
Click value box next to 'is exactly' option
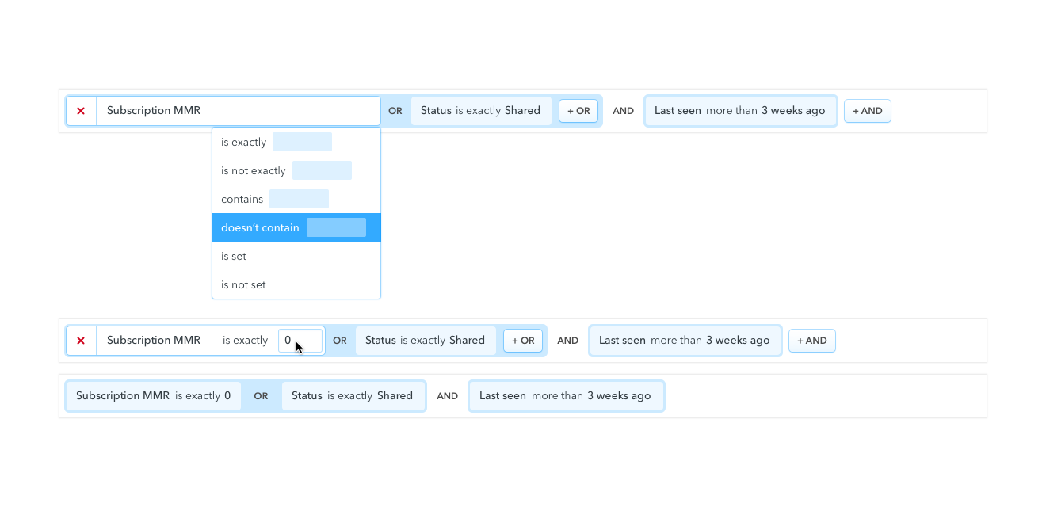pos(302,143)
